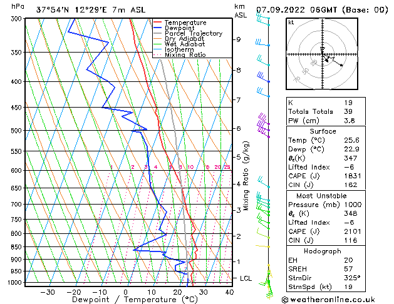Viewport: 394px width, 304px height.
Task: Click the Mixing Ratio legend entry
Action: tap(185, 54)
